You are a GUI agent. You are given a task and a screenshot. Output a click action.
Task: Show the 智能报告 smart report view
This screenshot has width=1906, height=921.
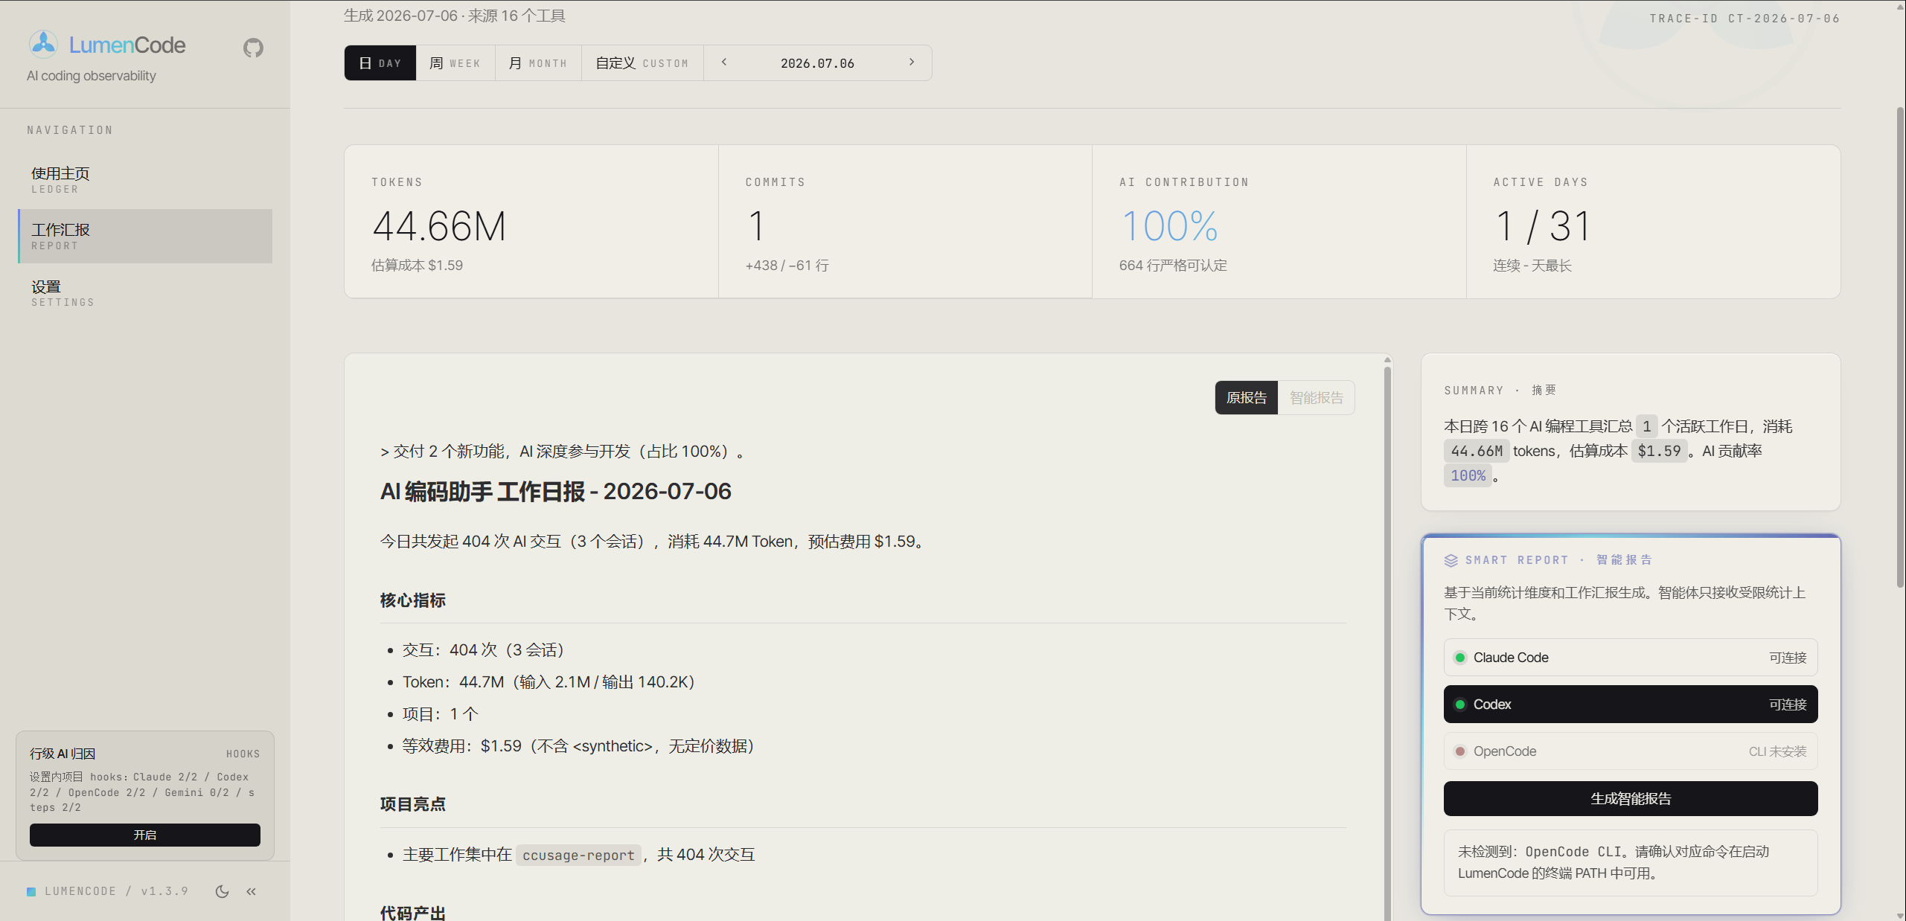pos(1317,398)
